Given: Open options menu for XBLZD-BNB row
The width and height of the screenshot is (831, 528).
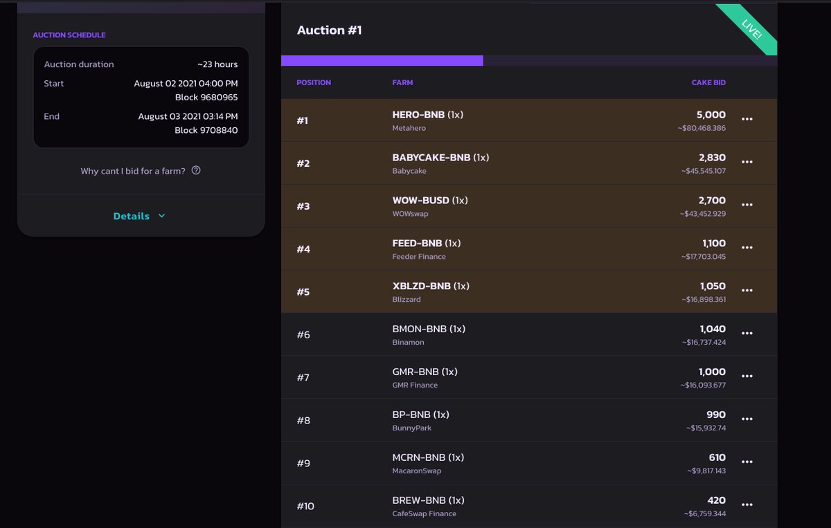Looking at the screenshot, I should click(x=747, y=291).
